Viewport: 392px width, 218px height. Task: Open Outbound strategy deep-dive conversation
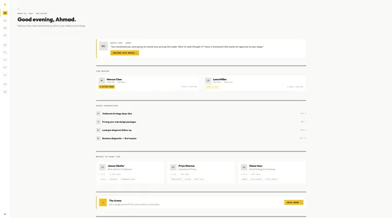201,113
